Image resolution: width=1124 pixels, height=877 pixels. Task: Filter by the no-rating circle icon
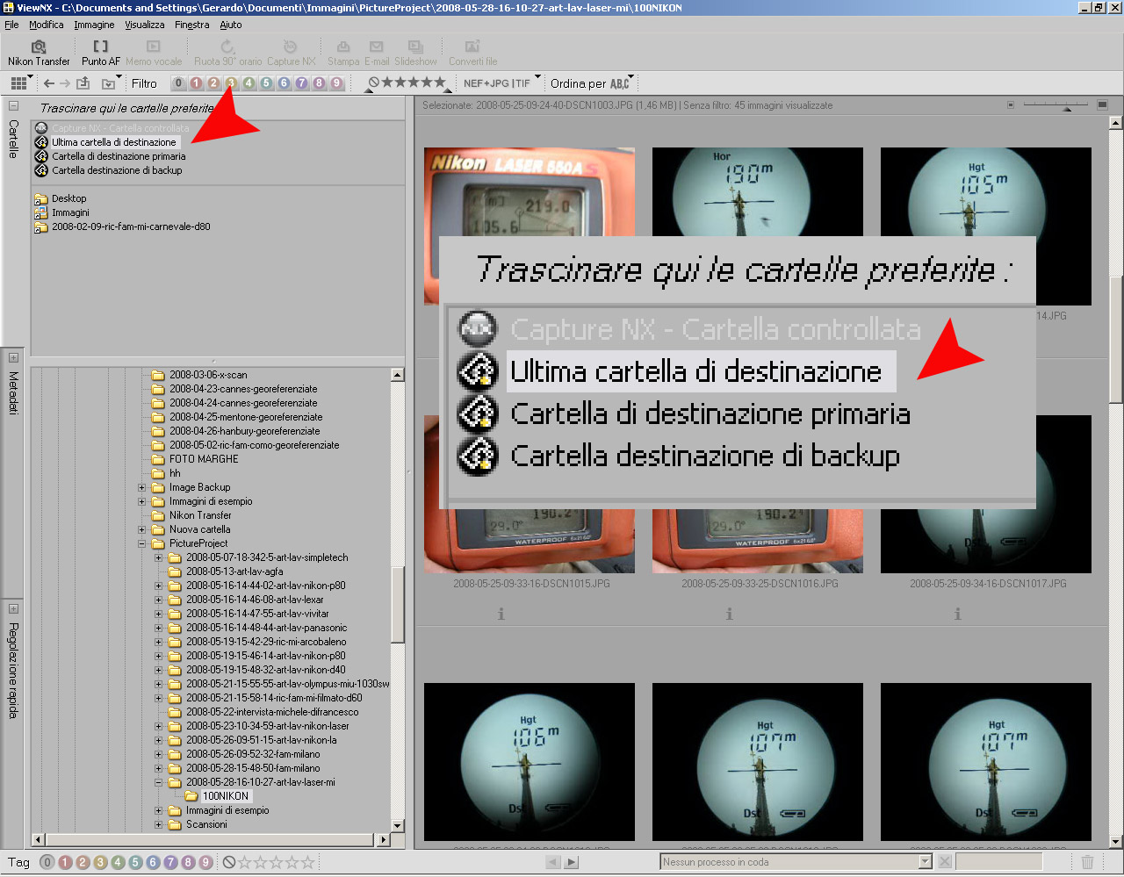[374, 83]
